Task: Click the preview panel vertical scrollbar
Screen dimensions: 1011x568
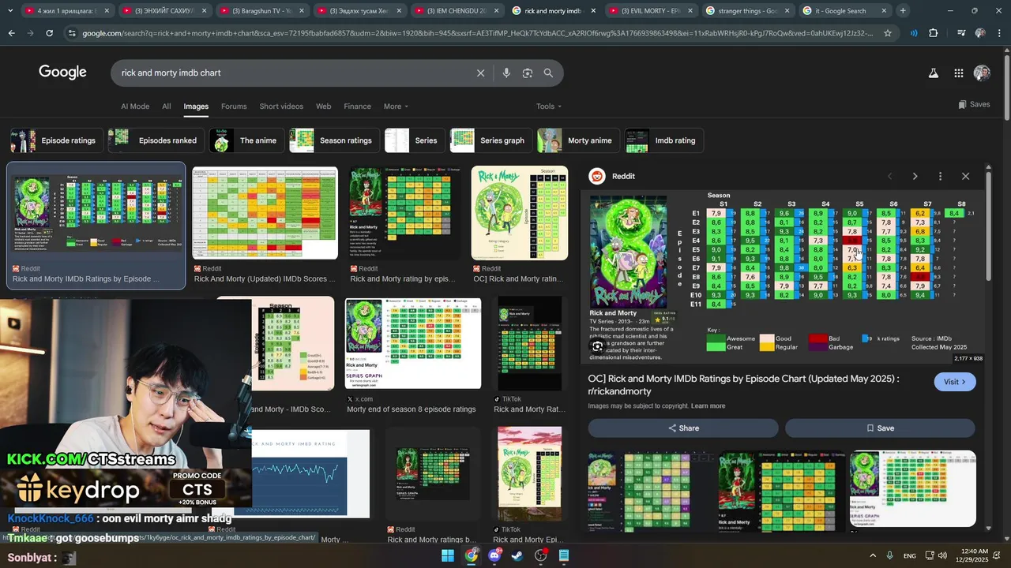Action: pos(988,226)
